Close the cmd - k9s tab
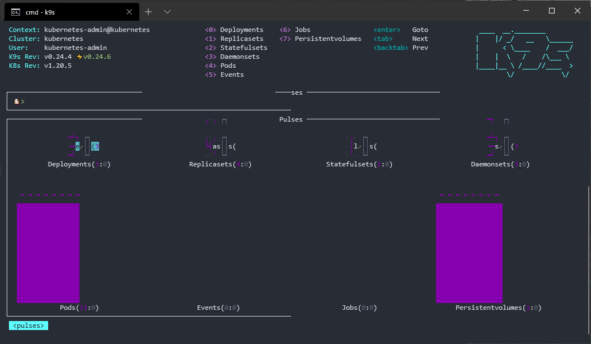Image resolution: width=591 pixels, height=344 pixels. [x=129, y=12]
